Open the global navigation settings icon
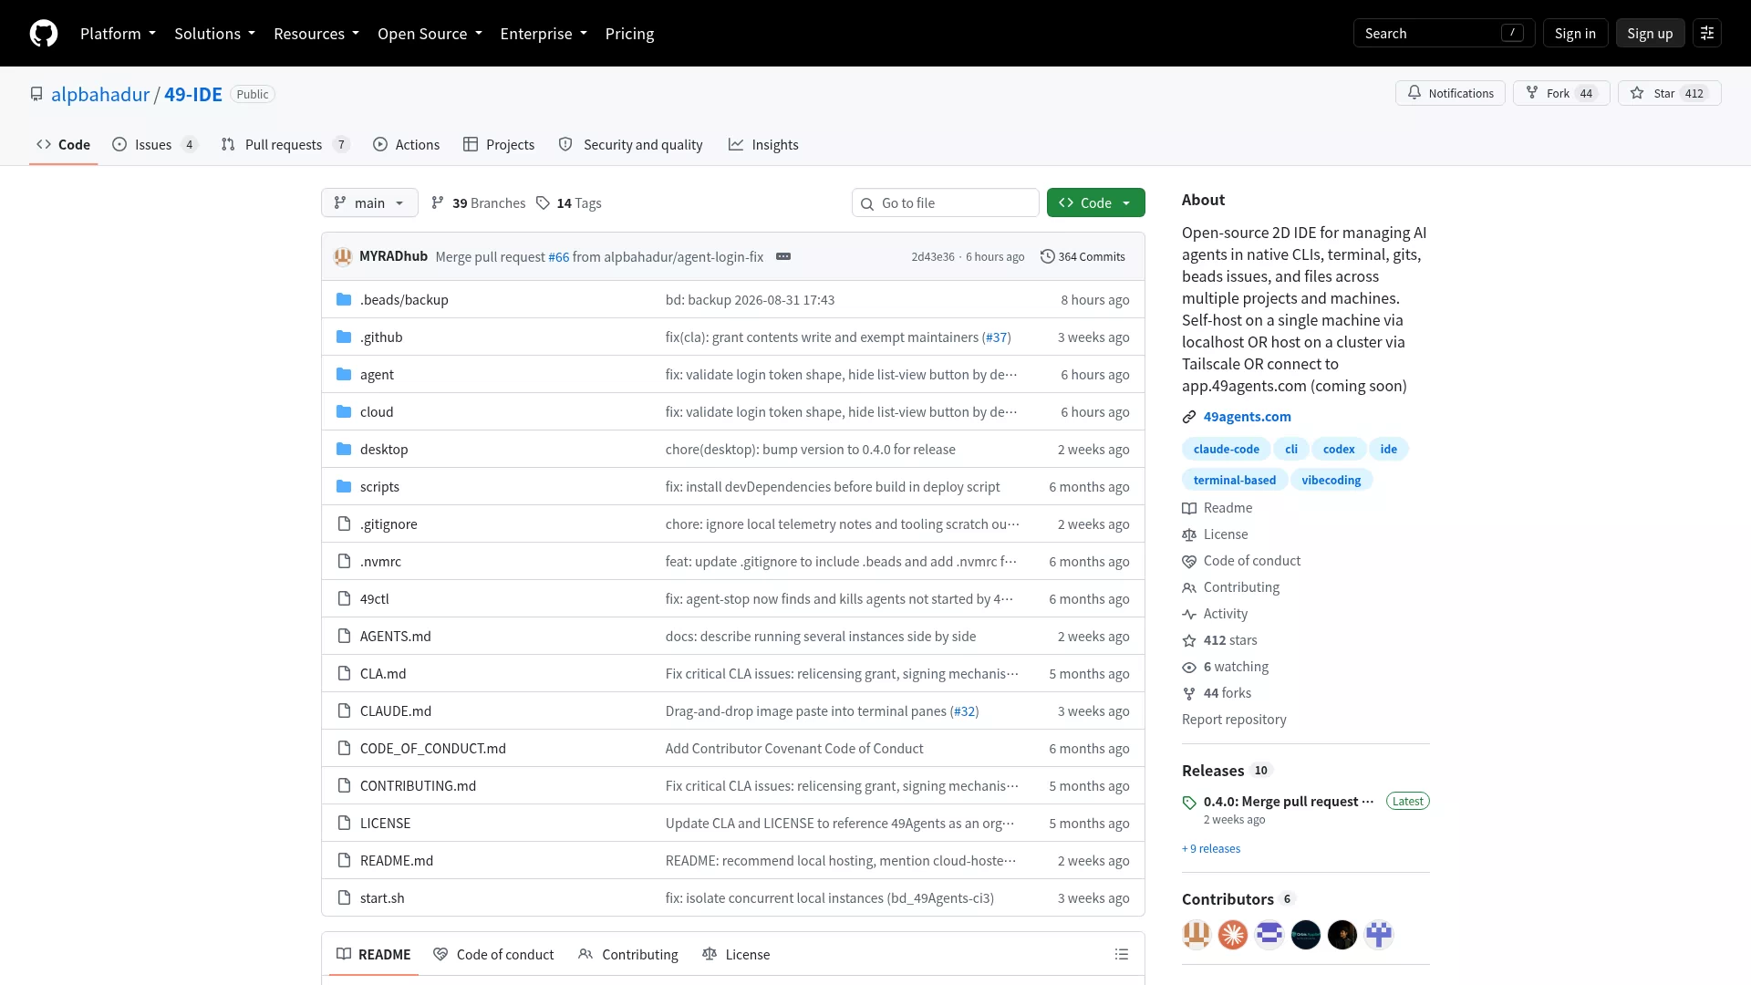Viewport: 1751px width, 985px height. pos(1707,34)
